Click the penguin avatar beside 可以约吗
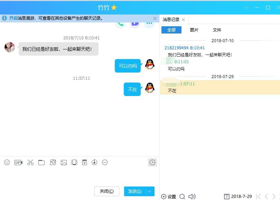The height and width of the screenshot is (200, 280). (150, 64)
